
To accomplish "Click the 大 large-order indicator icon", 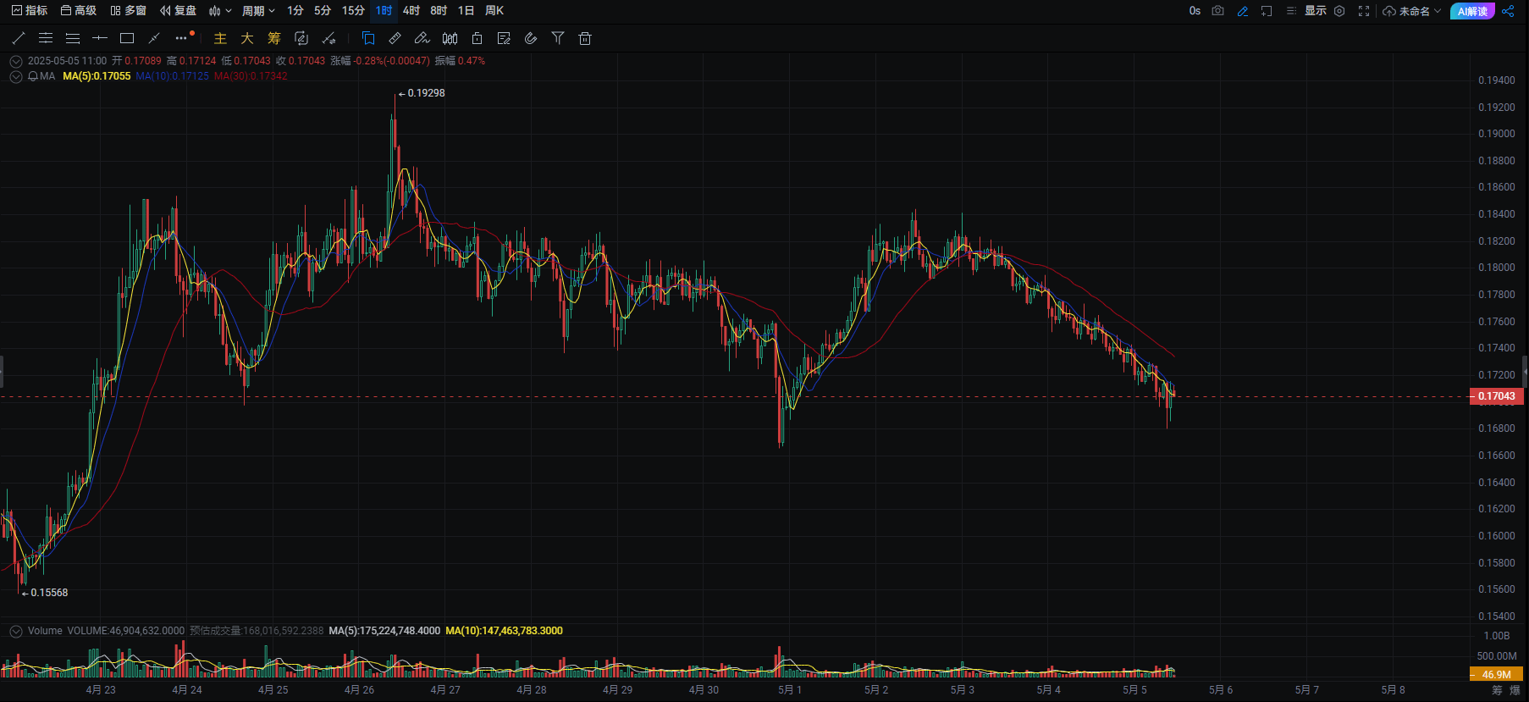I will [247, 38].
